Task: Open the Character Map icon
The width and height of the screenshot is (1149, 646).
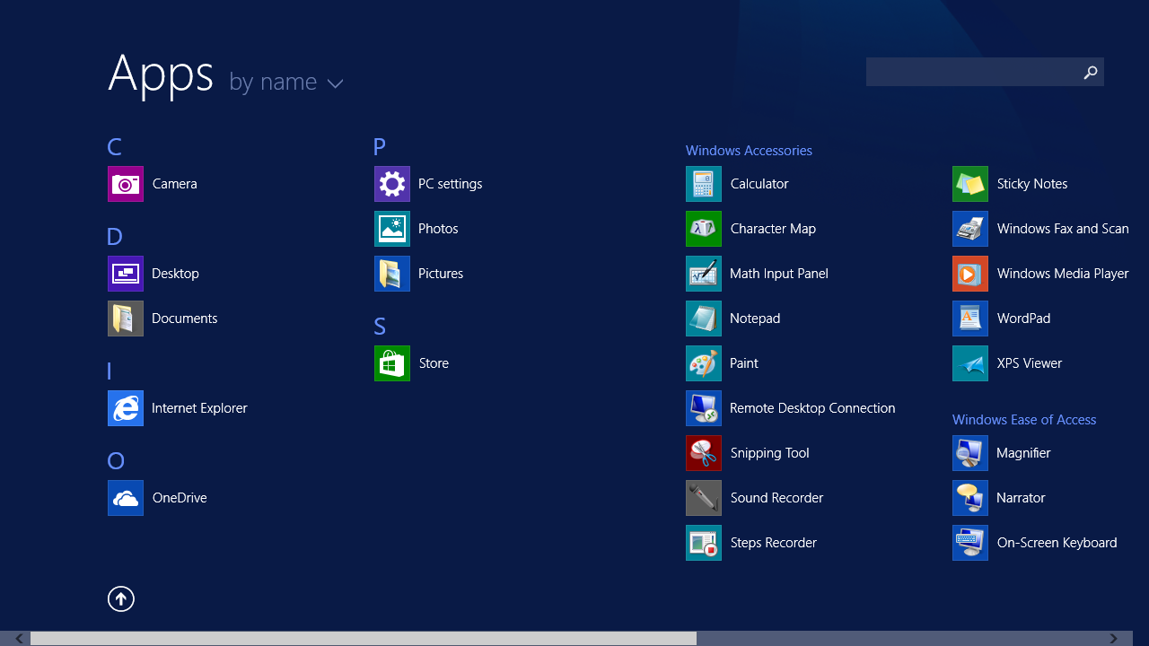Action: click(x=704, y=229)
